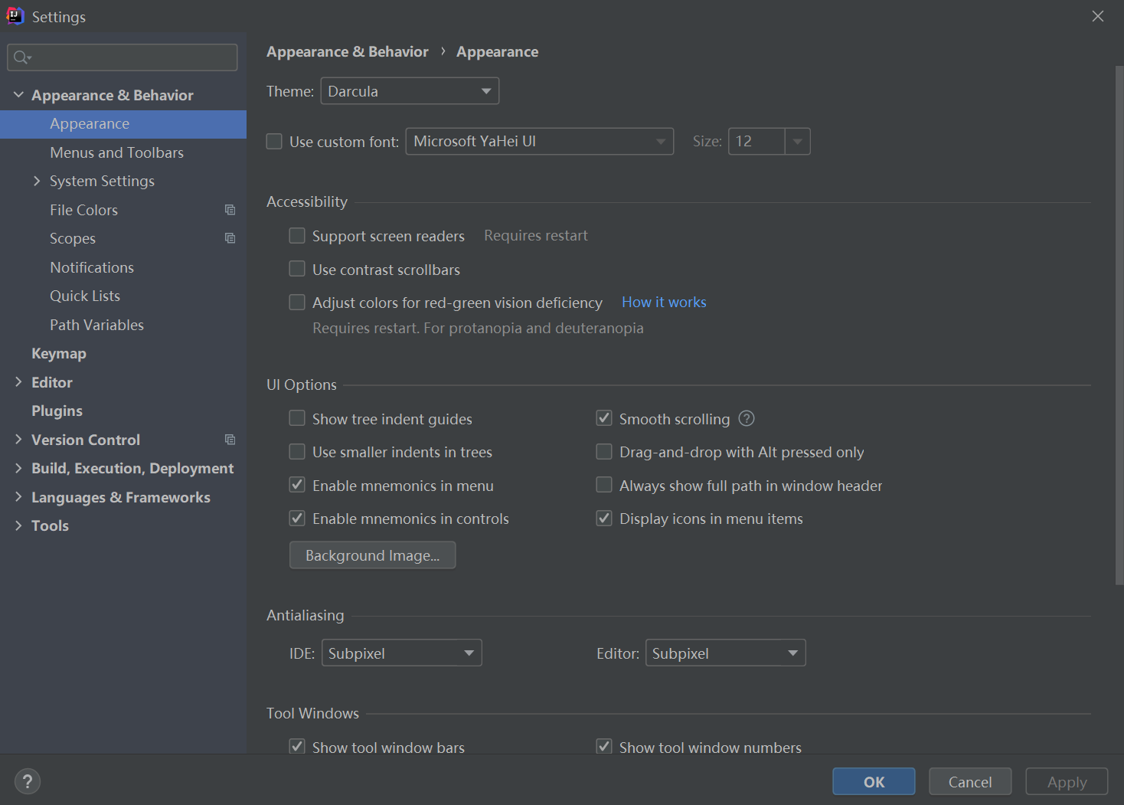The width and height of the screenshot is (1124, 805).
Task: Enable Drag-and-drop with Alt pressed only
Action: point(604,452)
